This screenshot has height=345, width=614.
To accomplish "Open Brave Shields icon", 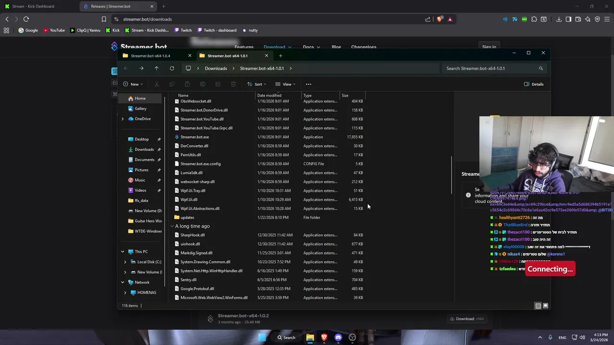I will (439, 19).
